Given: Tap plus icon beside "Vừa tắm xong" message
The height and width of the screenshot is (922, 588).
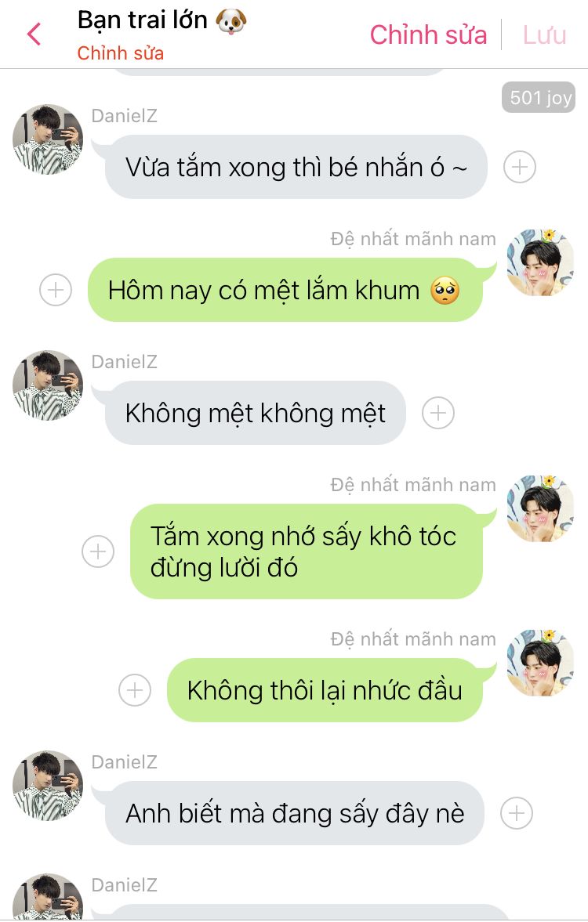Looking at the screenshot, I should (520, 167).
